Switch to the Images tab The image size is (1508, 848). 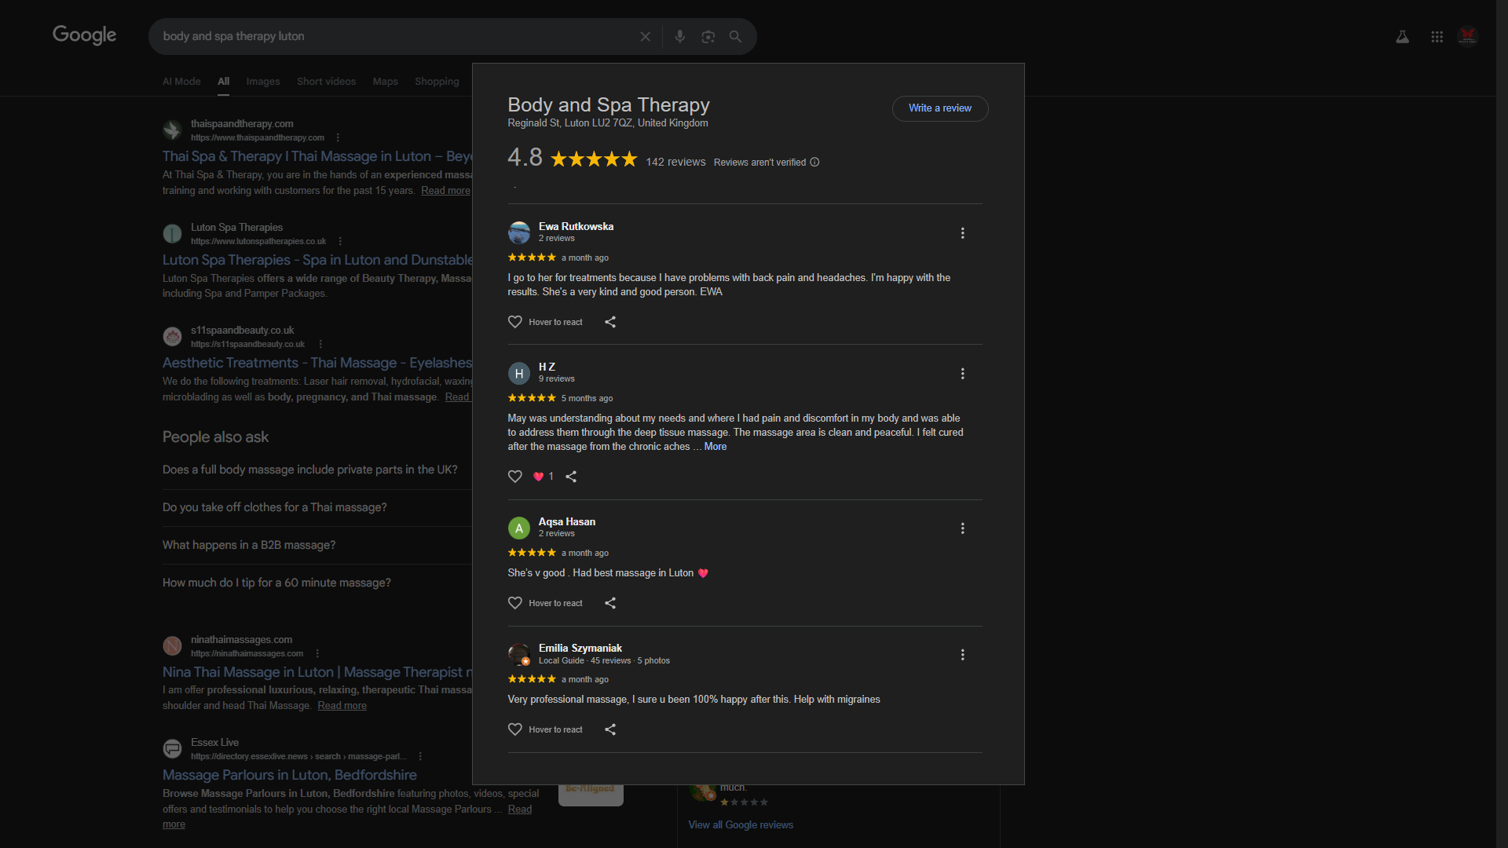(263, 82)
